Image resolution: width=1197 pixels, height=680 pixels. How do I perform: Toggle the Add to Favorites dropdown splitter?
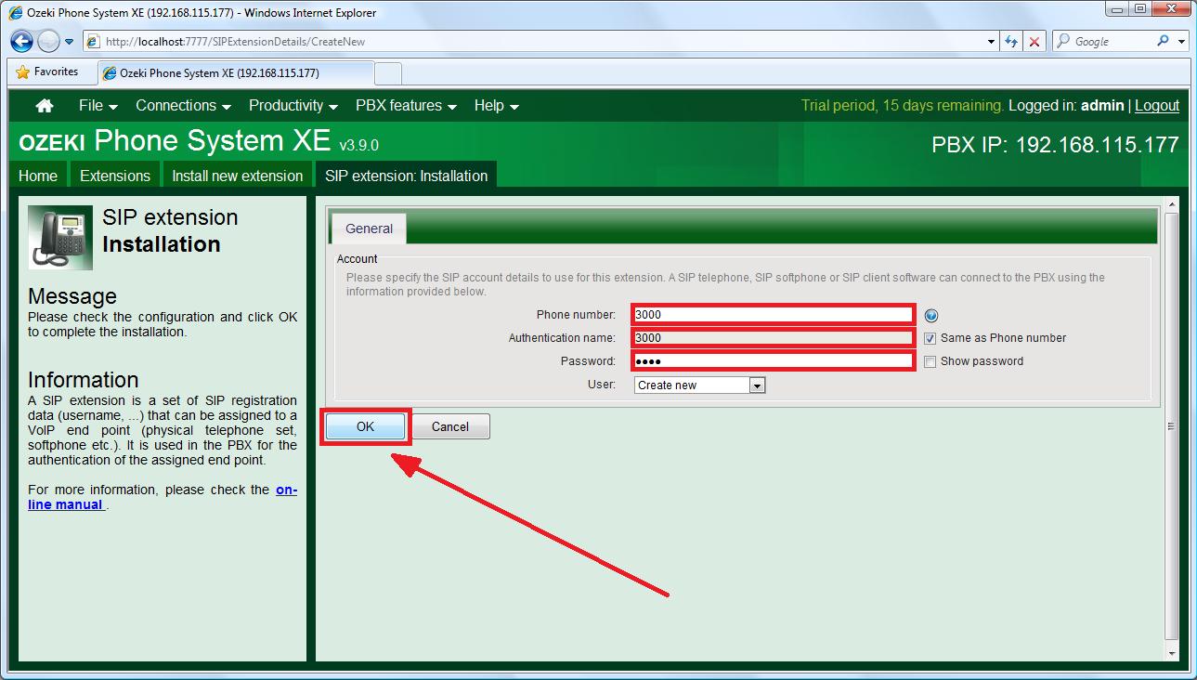pos(69,41)
